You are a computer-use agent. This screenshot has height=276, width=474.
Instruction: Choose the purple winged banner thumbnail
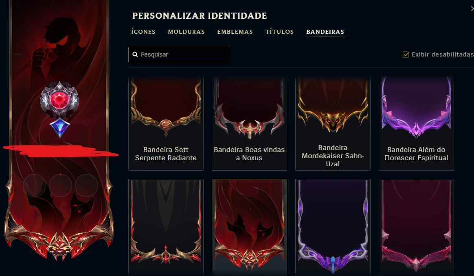pos(333,228)
